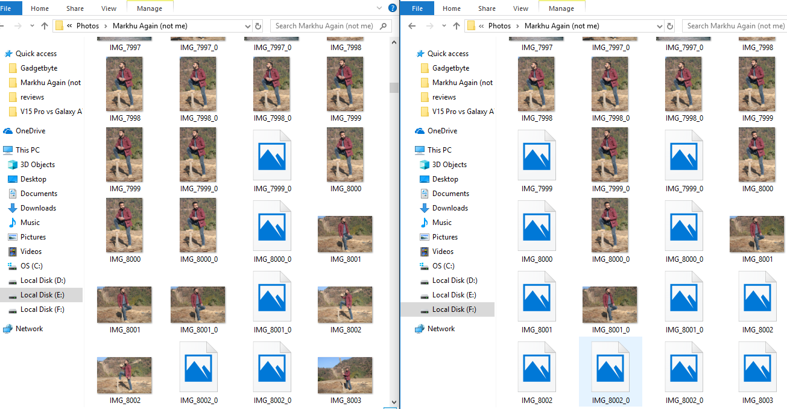Click Markhu Again breadcrumb in left address bar
Screen dimensions: 787x409
click(150, 26)
